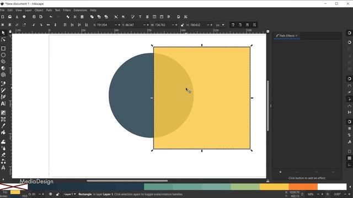Select the Mesh gradient tool
Screen dimensions: 353x198
coord(3,119)
